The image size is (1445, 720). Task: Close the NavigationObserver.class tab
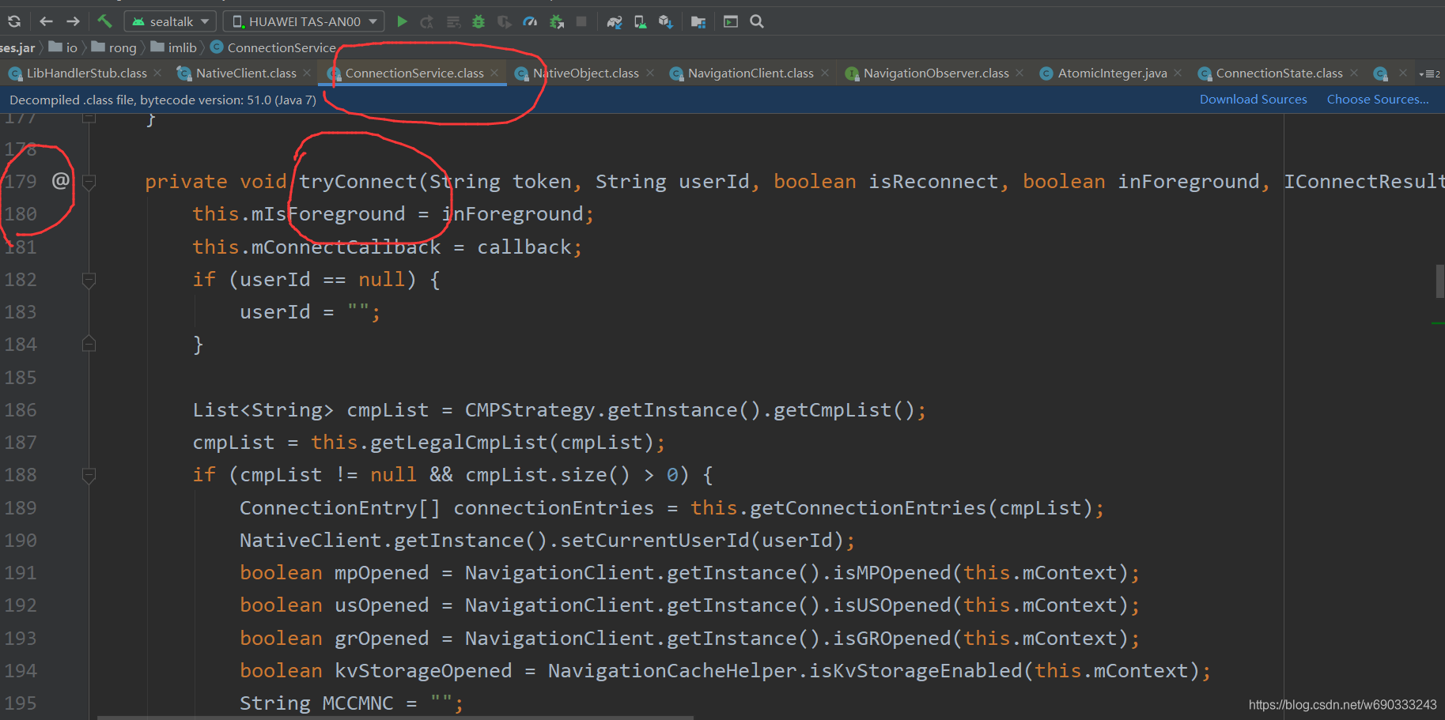pos(1019,73)
